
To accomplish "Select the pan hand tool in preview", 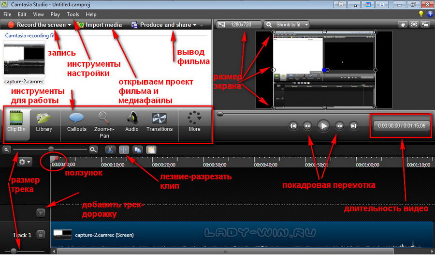I will point(402,24).
